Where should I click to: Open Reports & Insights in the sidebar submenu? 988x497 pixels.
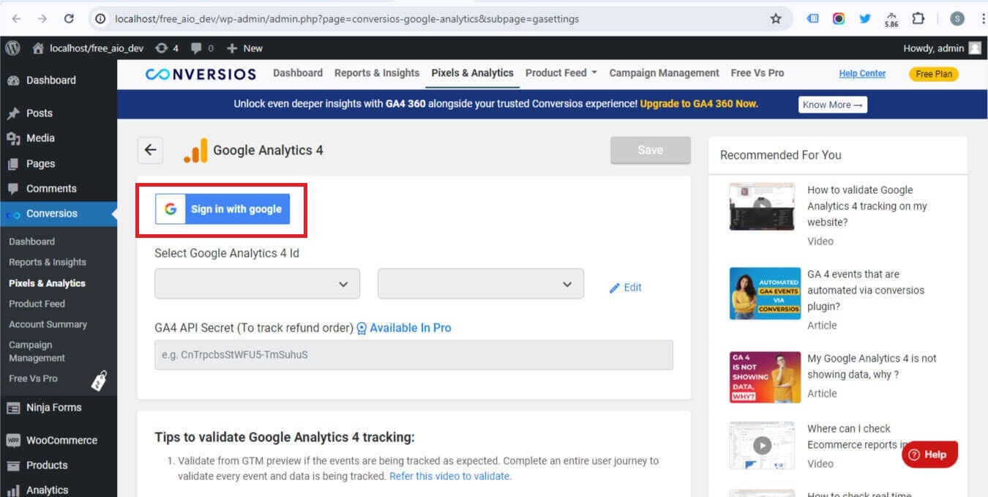tap(48, 262)
